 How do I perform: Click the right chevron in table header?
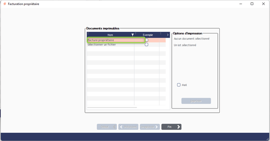click(168, 35)
